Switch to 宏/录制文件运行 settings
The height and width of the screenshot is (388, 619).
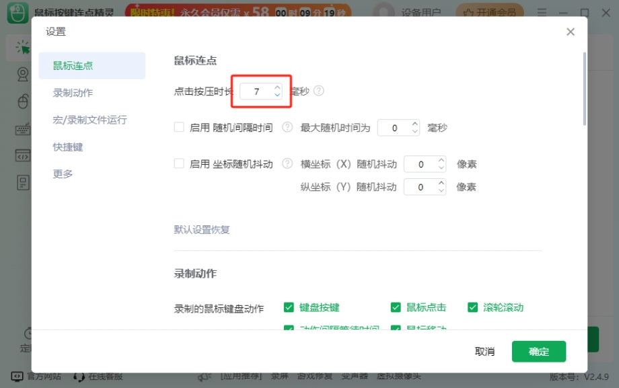pos(89,120)
